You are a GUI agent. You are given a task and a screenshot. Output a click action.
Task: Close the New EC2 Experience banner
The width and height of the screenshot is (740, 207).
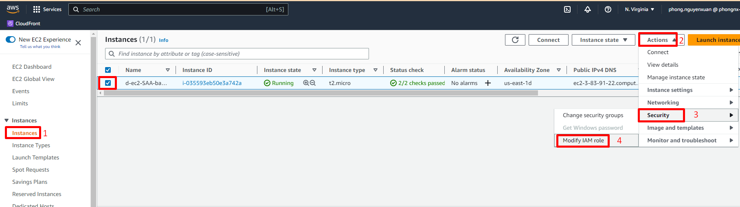click(x=78, y=43)
